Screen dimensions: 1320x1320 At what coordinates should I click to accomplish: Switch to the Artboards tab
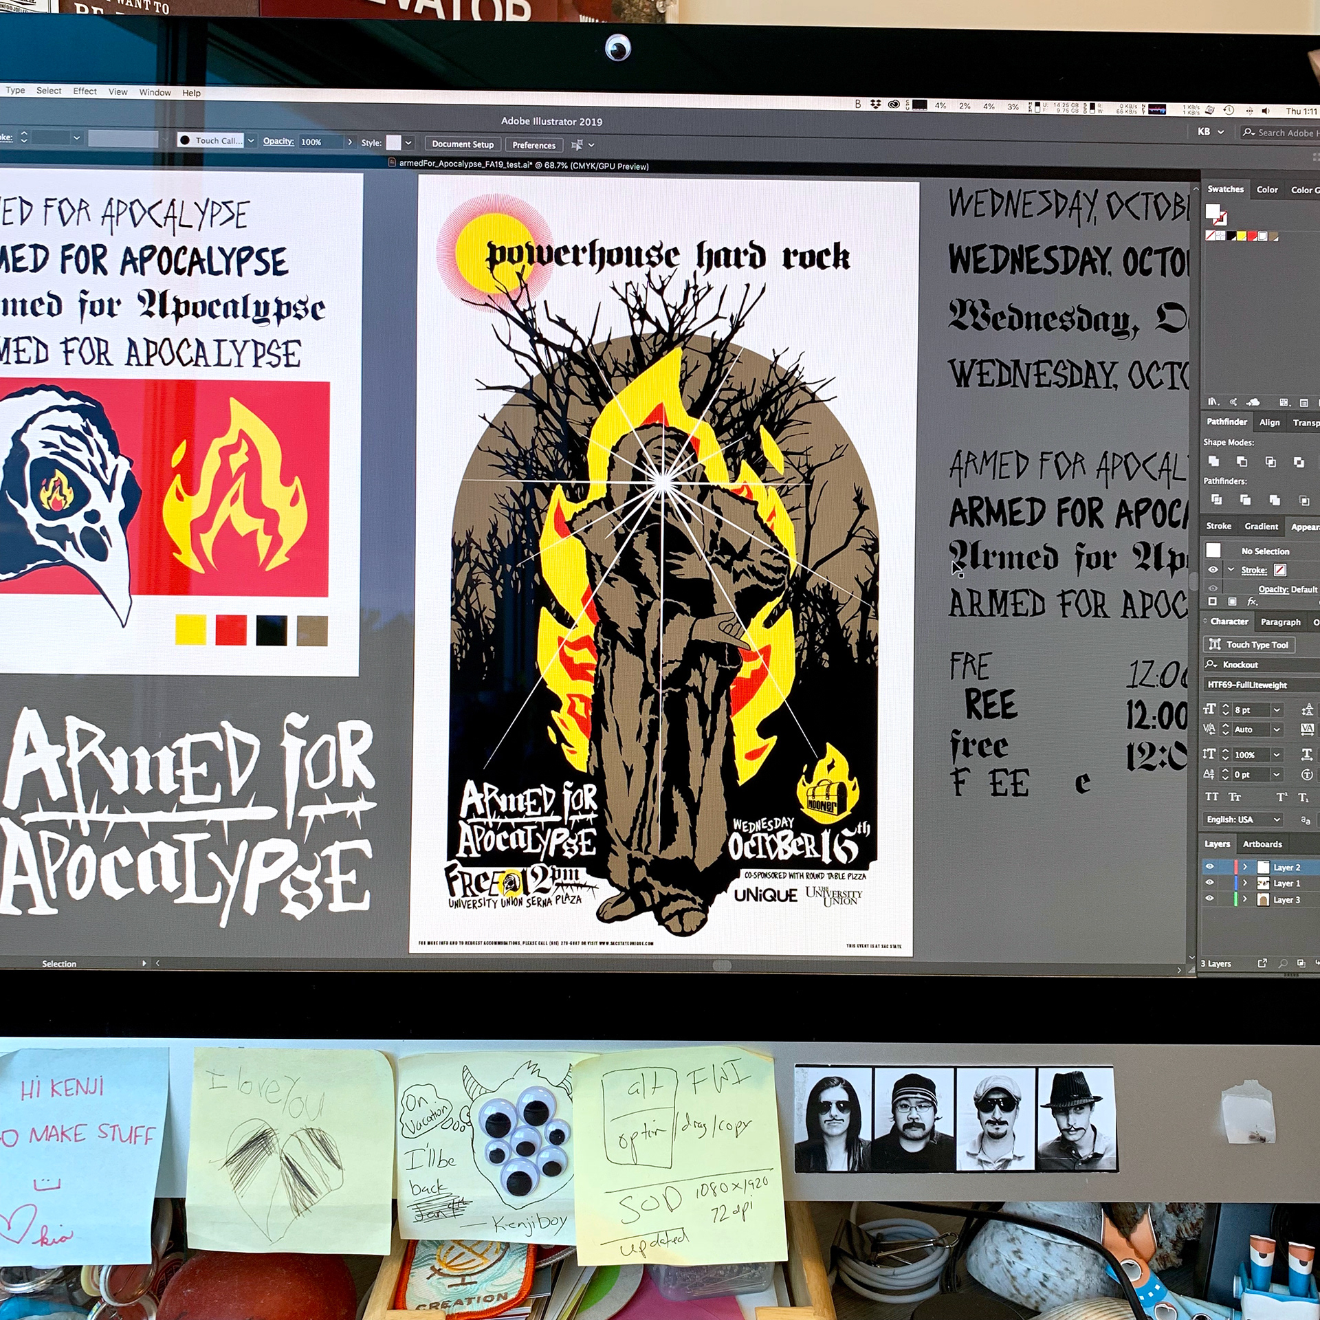click(1262, 844)
